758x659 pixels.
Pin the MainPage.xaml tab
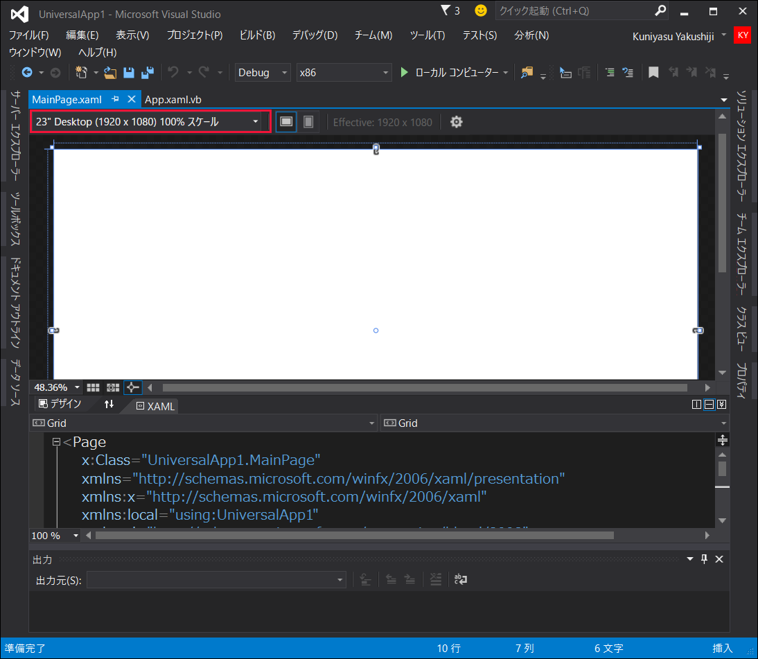[115, 98]
